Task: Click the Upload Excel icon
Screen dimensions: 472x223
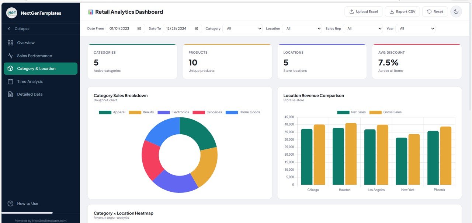Action: point(352,11)
